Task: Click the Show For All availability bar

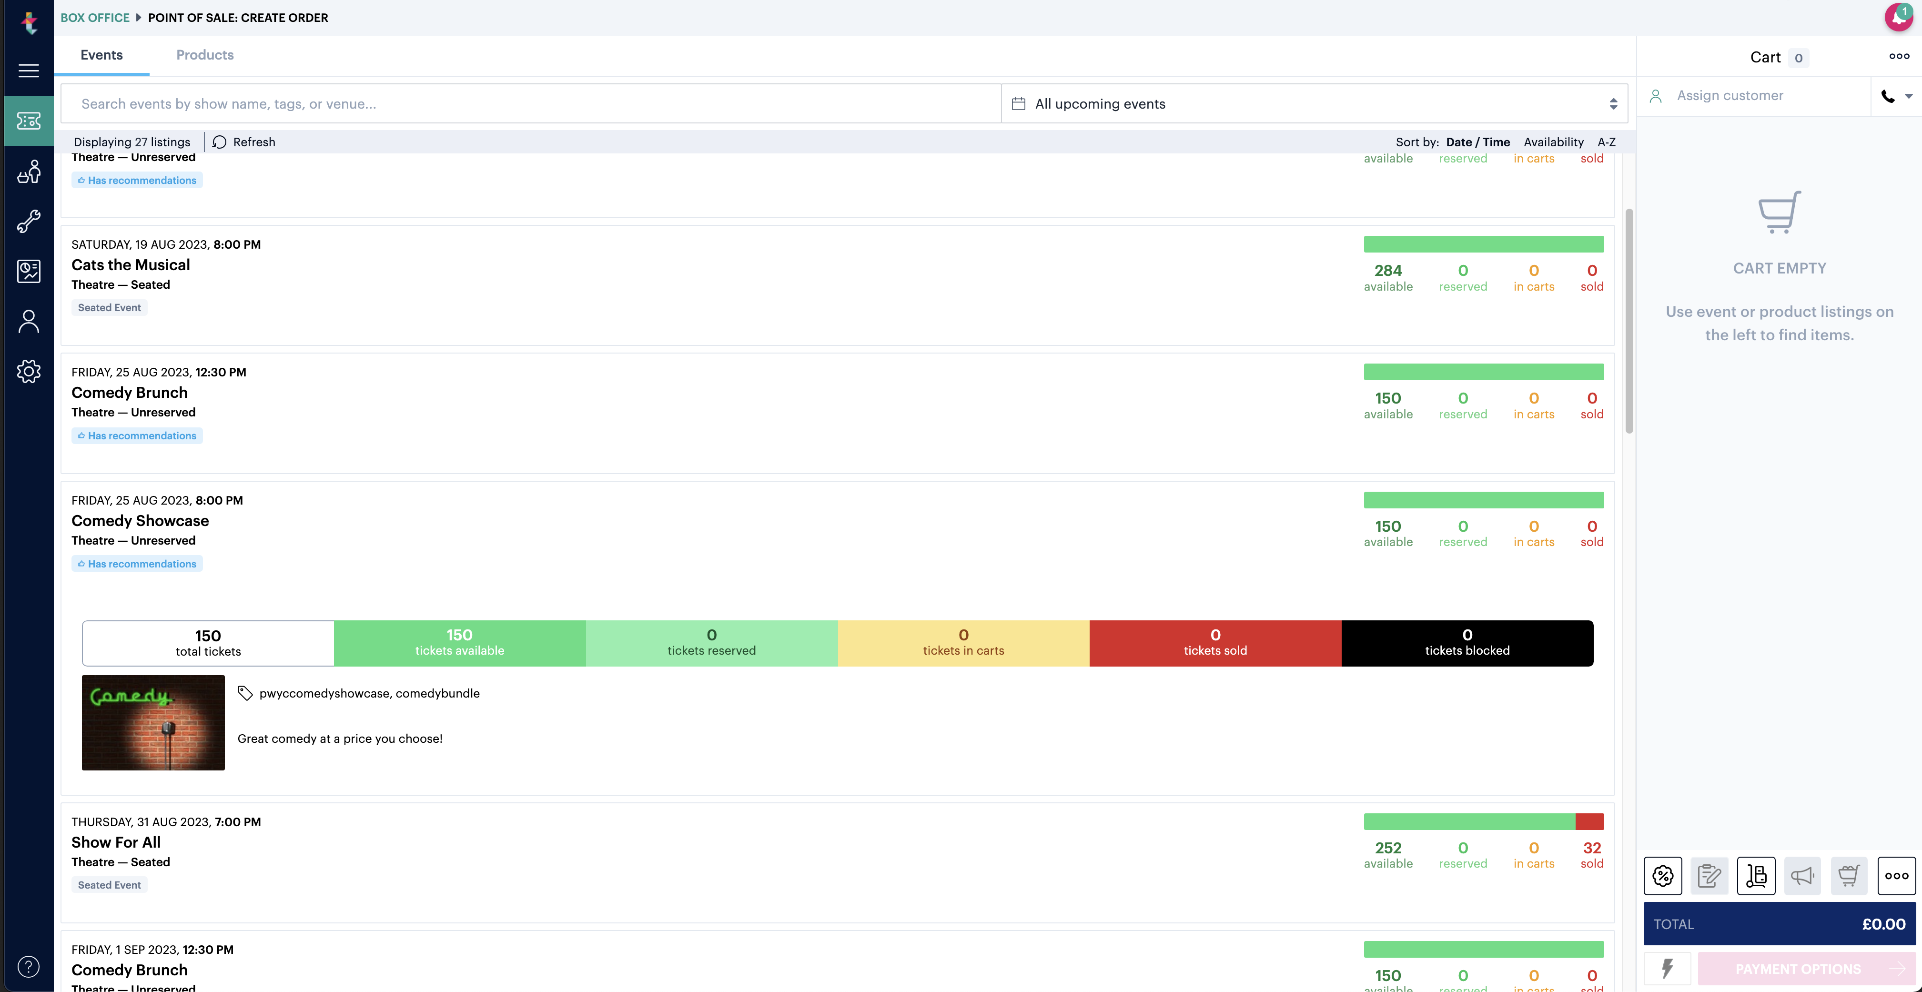Action: tap(1483, 822)
